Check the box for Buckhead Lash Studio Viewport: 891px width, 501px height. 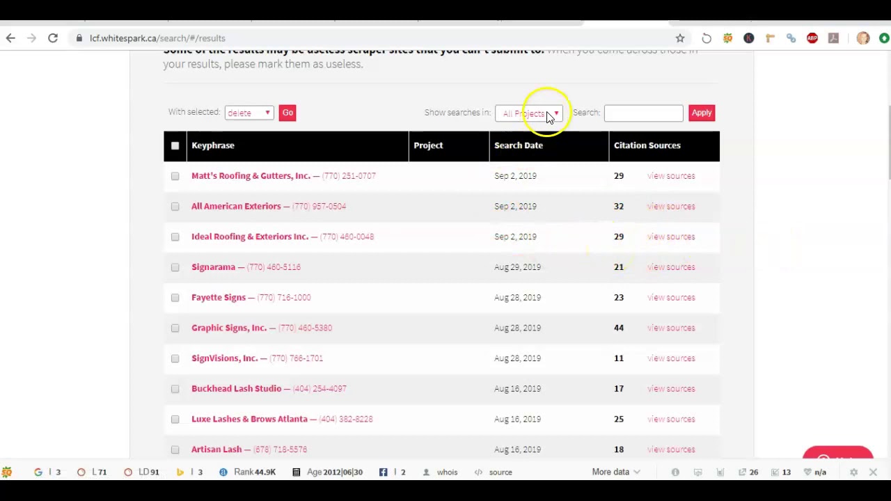175,389
